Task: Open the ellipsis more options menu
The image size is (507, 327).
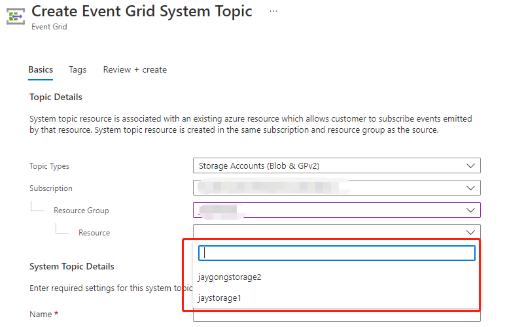Action: 273,11
